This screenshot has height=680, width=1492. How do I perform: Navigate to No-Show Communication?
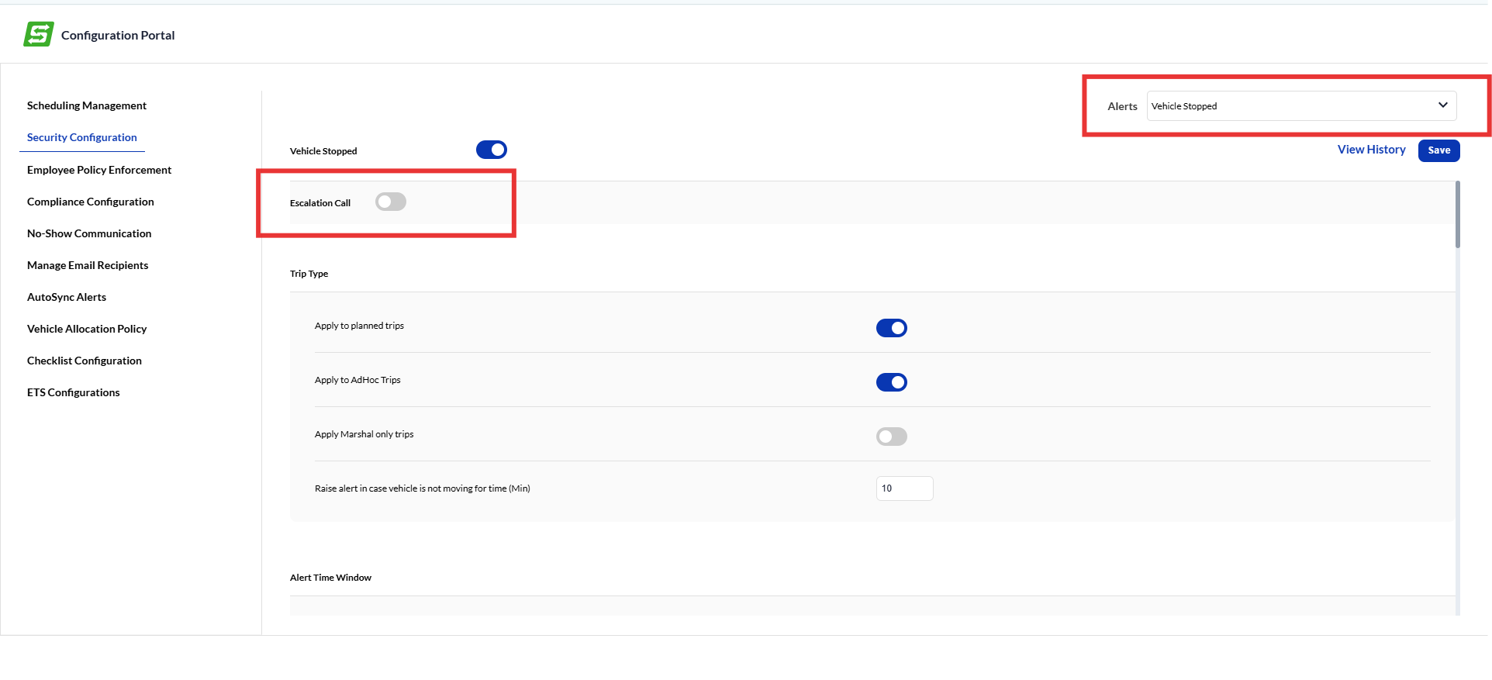click(x=89, y=233)
